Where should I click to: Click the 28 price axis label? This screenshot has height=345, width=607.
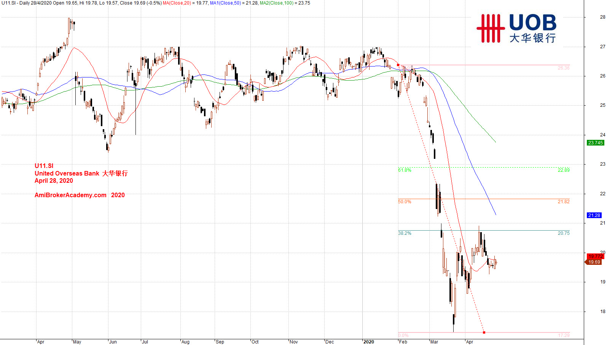pyautogui.click(x=603, y=17)
